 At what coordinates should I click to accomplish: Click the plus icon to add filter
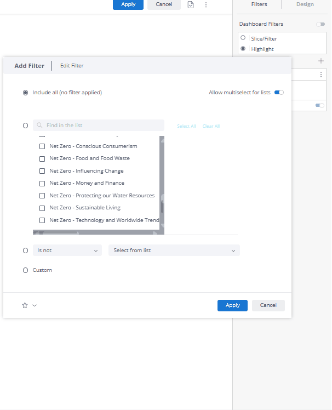321,61
